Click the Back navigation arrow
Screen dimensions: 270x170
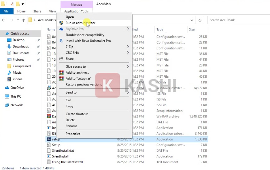[x=3, y=20]
